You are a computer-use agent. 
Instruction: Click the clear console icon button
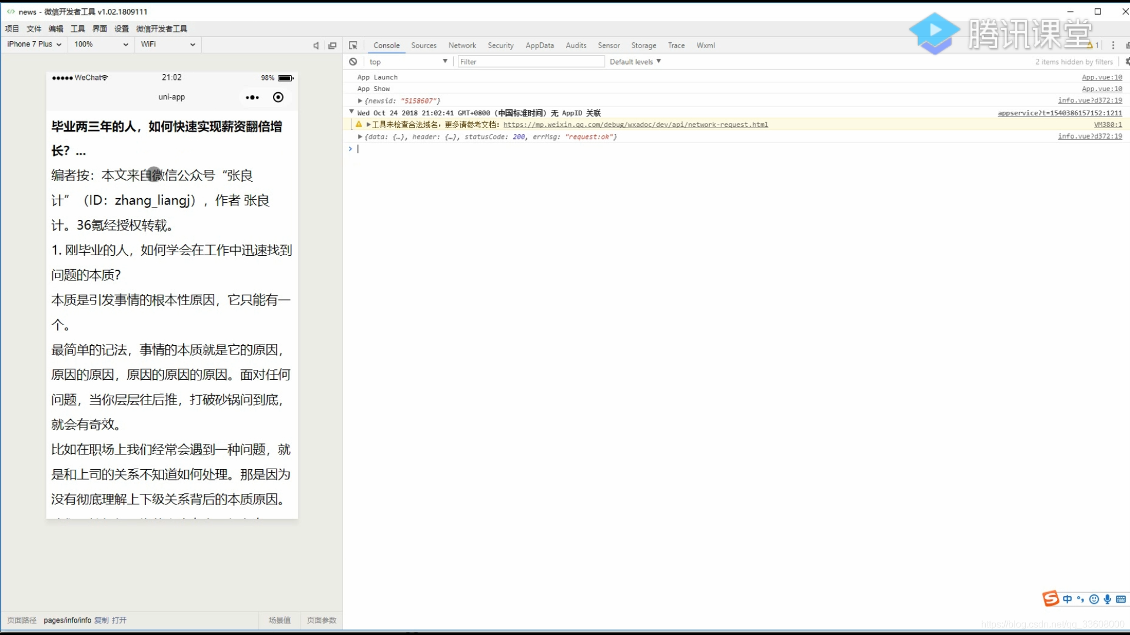point(353,61)
